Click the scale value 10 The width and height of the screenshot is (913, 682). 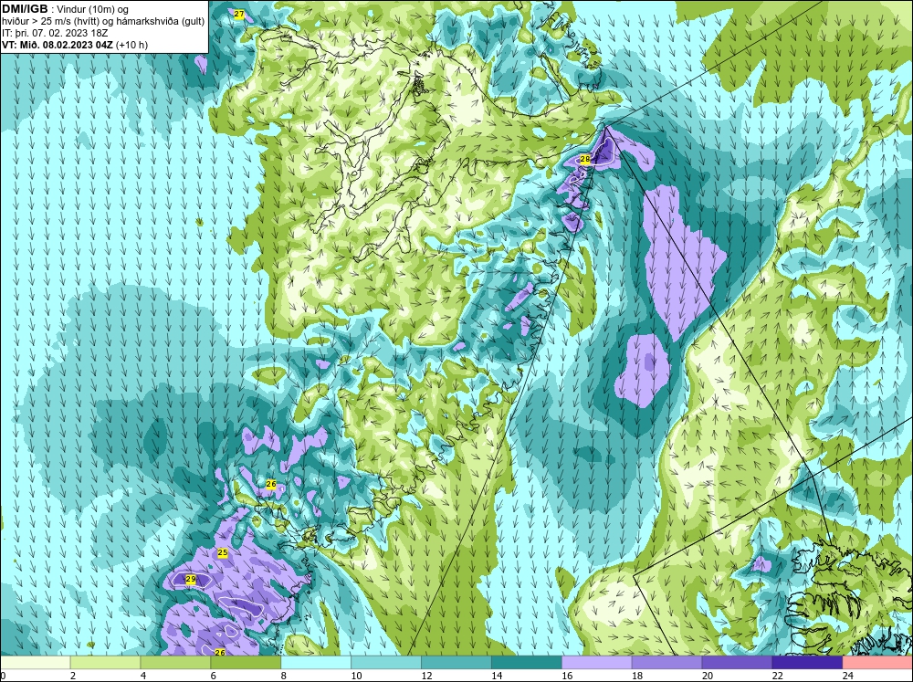[356, 676]
